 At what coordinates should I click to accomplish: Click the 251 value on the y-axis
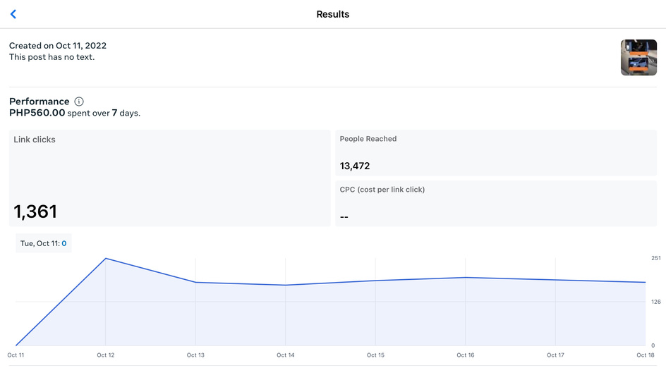pos(656,259)
